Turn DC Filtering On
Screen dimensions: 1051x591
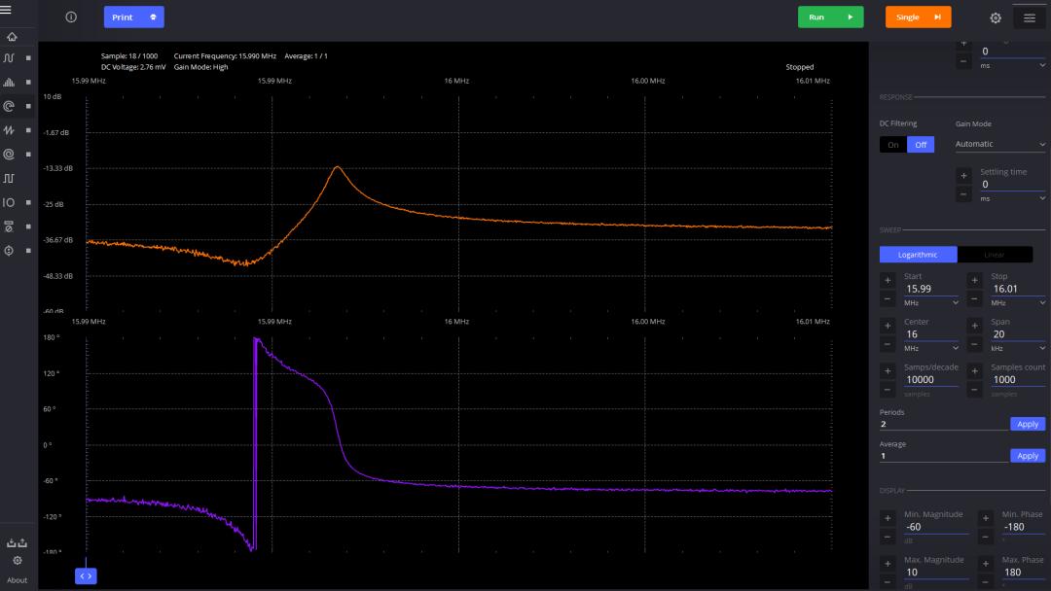892,145
